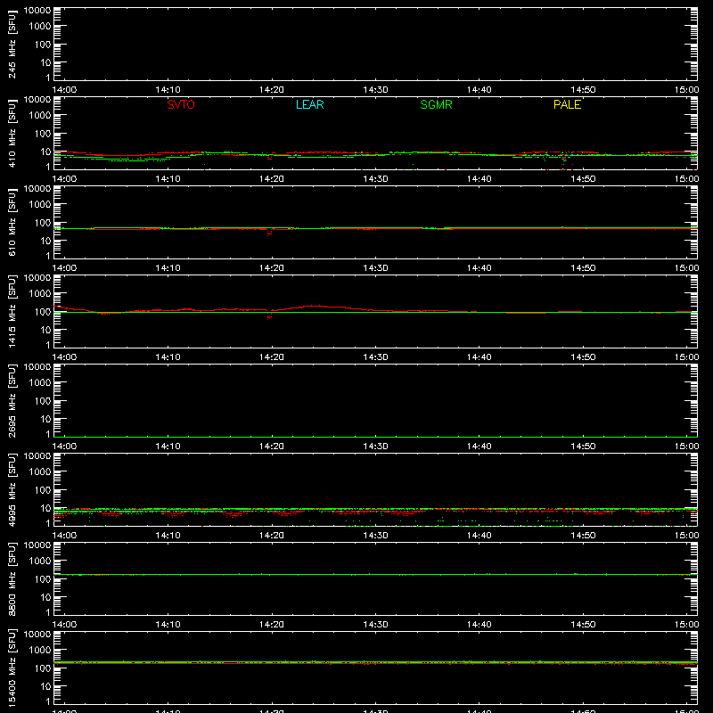Click the 1000 tick label on 2695 MHz panel
The height and width of the screenshot is (713, 713).
tap(40, 382)
